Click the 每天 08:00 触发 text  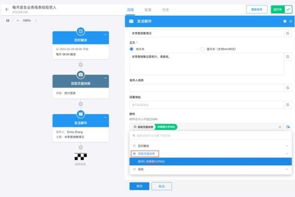[66, 54]
